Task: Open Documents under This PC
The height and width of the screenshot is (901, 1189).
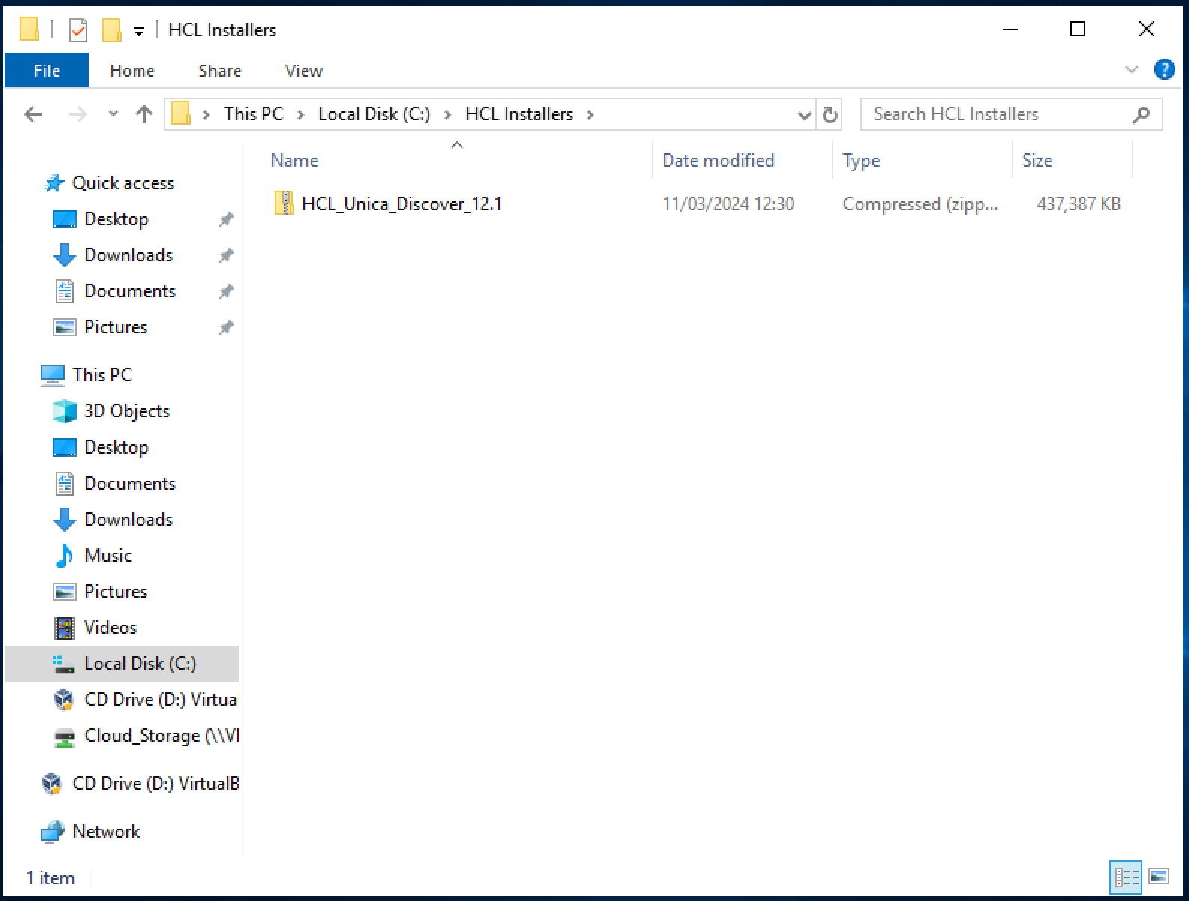Action: [130, 484]
